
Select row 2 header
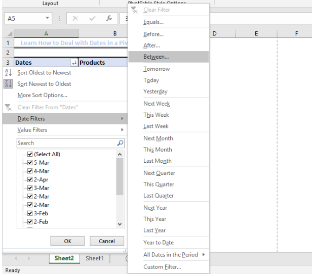8,53
